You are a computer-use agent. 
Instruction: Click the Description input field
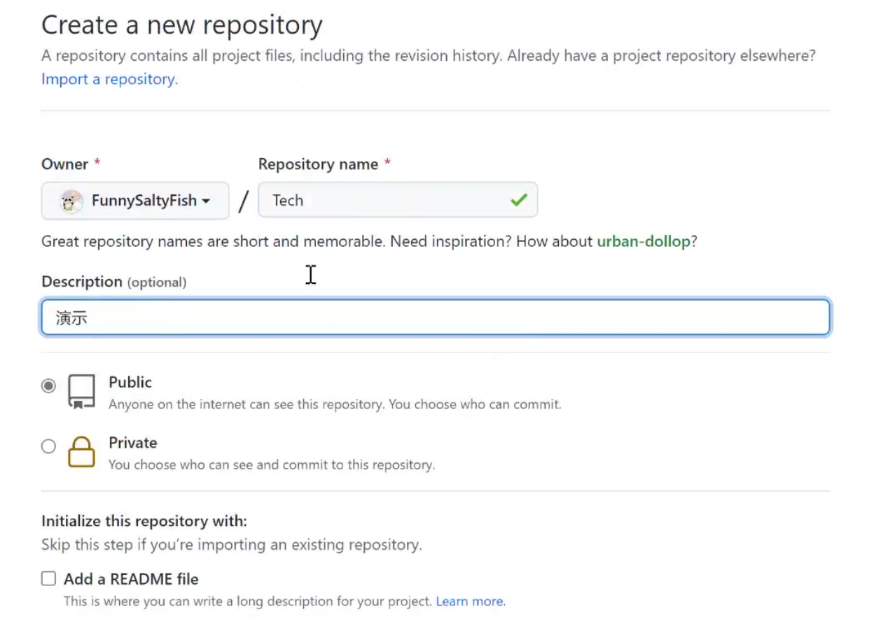tap(436, 318)
